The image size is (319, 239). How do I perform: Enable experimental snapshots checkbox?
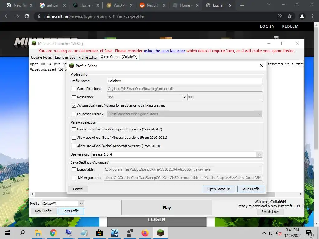(x=74, y=129)
